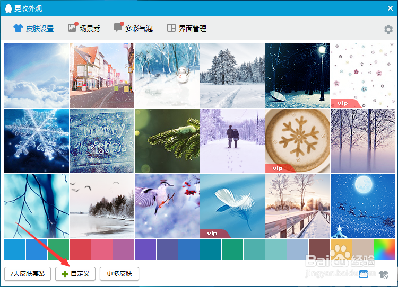Select the orchid purple color swatch
This screenshot has height=287, width=398.
tap(124, 249)
